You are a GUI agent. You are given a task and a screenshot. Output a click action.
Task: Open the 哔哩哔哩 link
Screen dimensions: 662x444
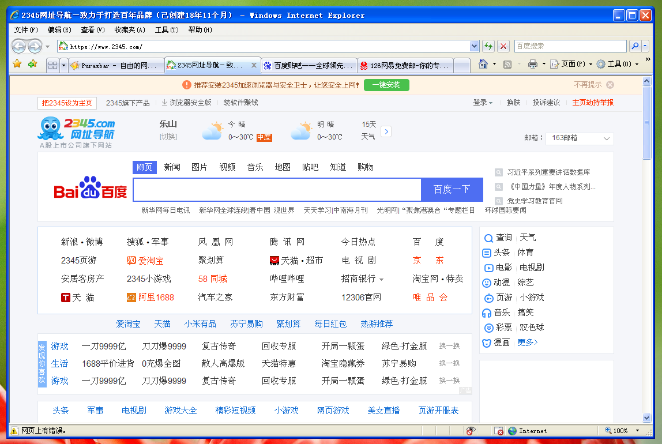(287, 279)
